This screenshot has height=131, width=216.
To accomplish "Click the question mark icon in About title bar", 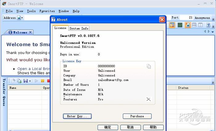I will click(x=53, y=19).
